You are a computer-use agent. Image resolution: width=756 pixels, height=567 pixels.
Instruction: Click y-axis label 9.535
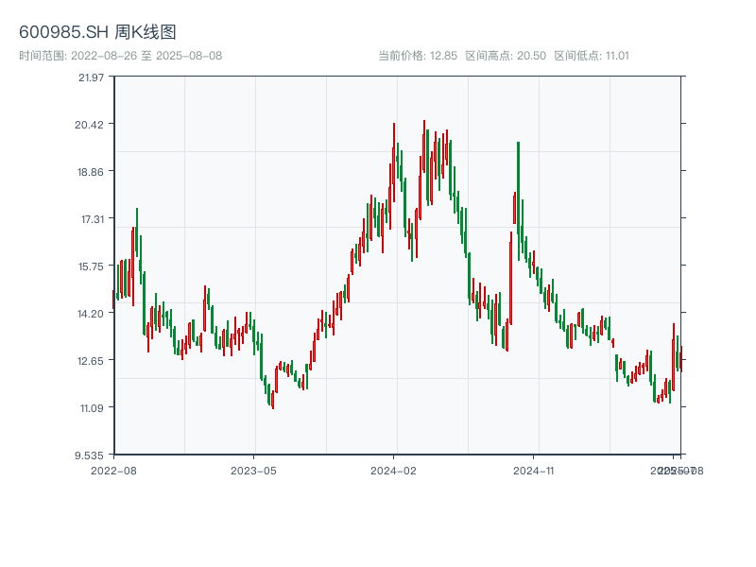click(x=89, y=455)
